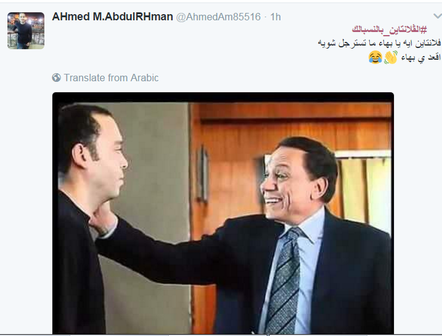This screenshot has height=336, width=442.
Task: Click the hand on the neck in photo
Action: 104,218
